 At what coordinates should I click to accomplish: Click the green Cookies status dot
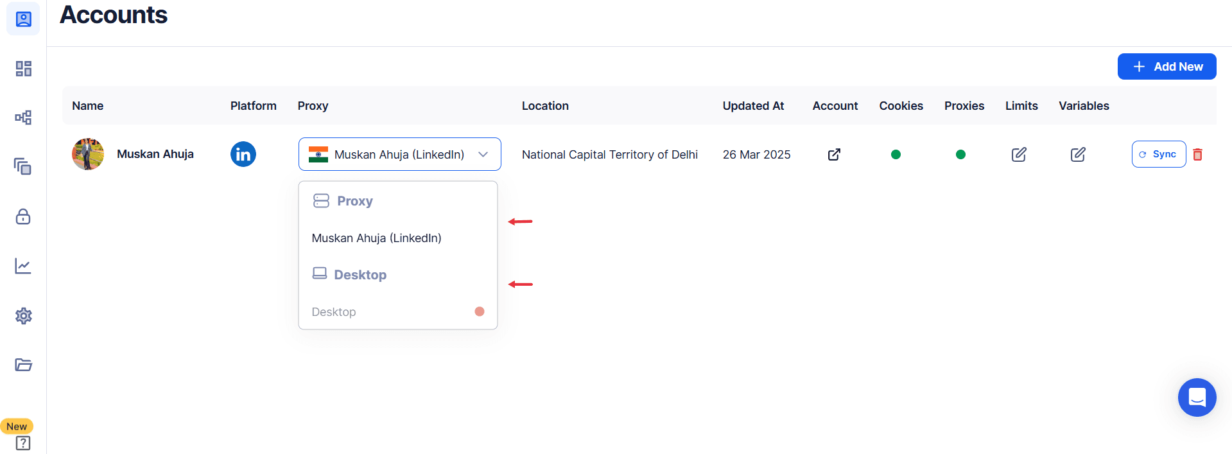pyautogui.click(x=896, y=154)
